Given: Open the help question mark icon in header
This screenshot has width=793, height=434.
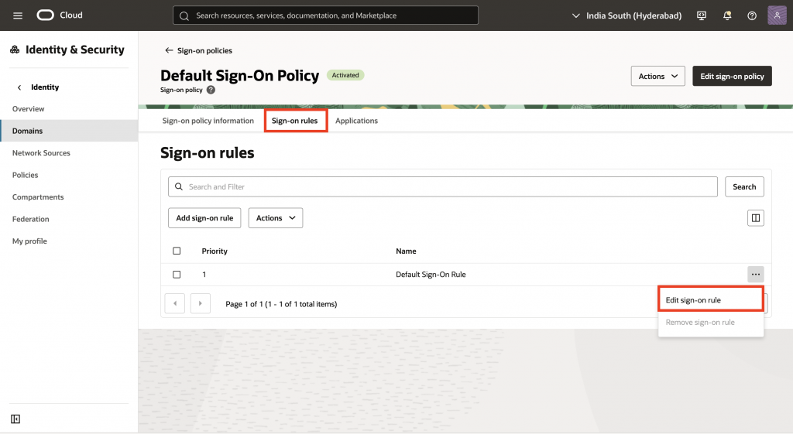Looking at the screenshot, I should point(752,15).
